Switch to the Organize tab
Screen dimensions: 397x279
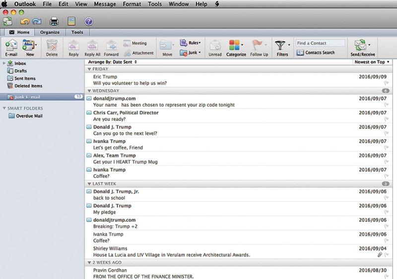50,32
